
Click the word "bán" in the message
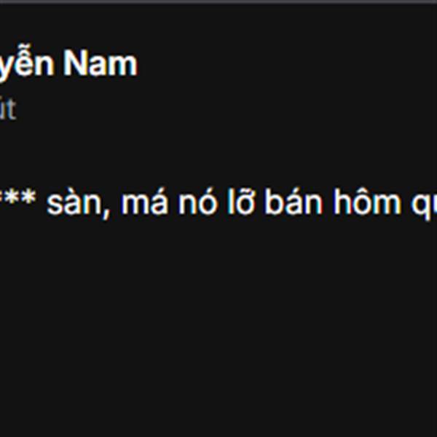[x=294, y=201]
